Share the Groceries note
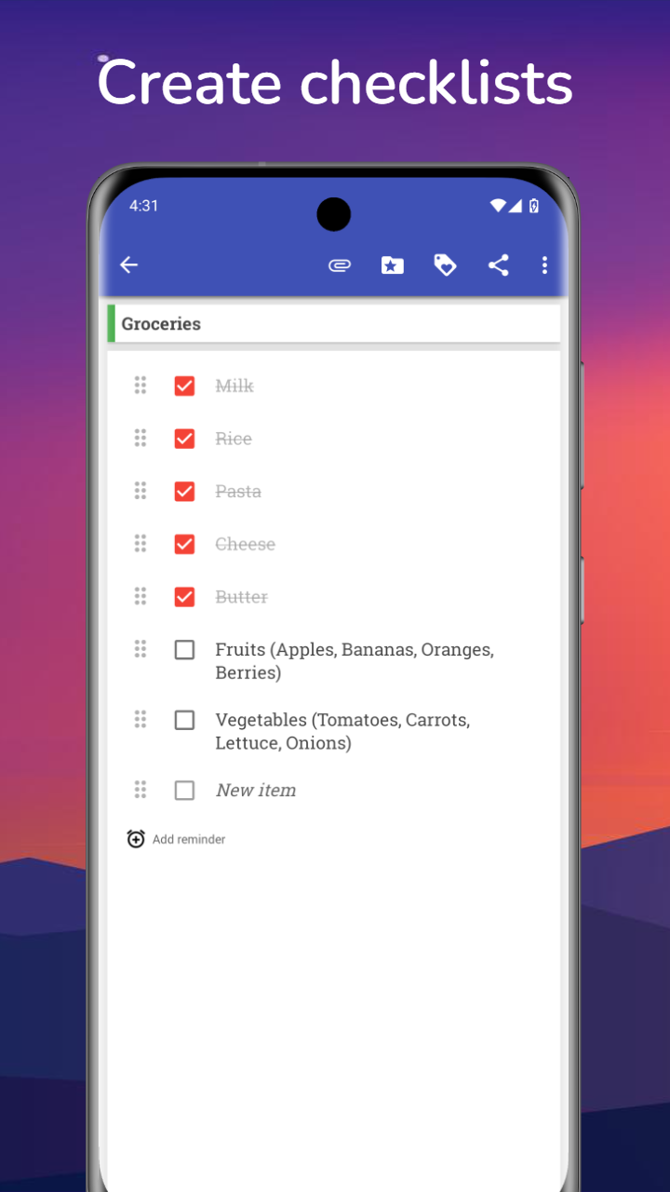 click(499, 265)
